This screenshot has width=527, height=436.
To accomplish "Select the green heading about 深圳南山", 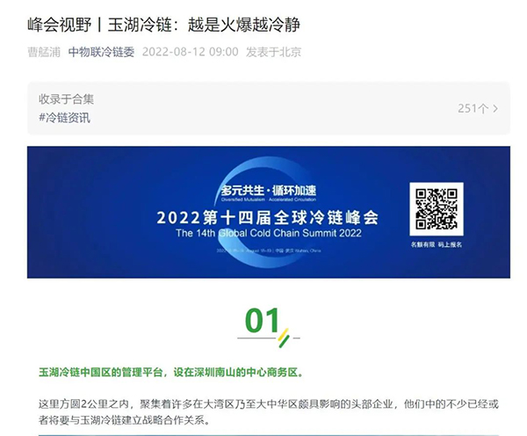I will pos(171,373).
